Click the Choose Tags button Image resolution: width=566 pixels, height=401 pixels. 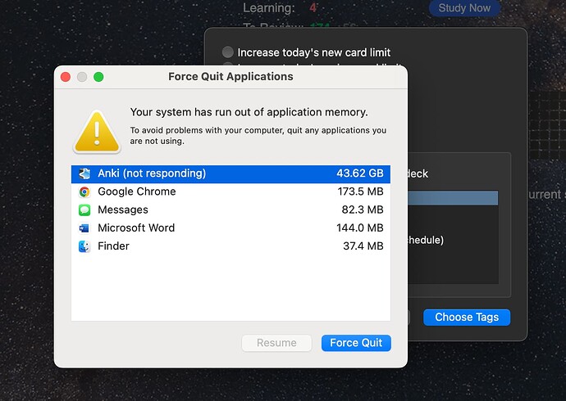coord(466,317)
